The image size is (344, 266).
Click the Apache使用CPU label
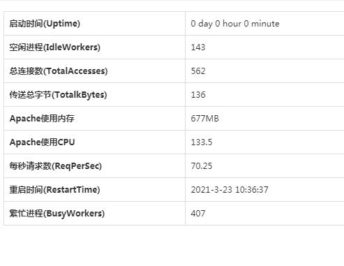(x=42, y=142)
